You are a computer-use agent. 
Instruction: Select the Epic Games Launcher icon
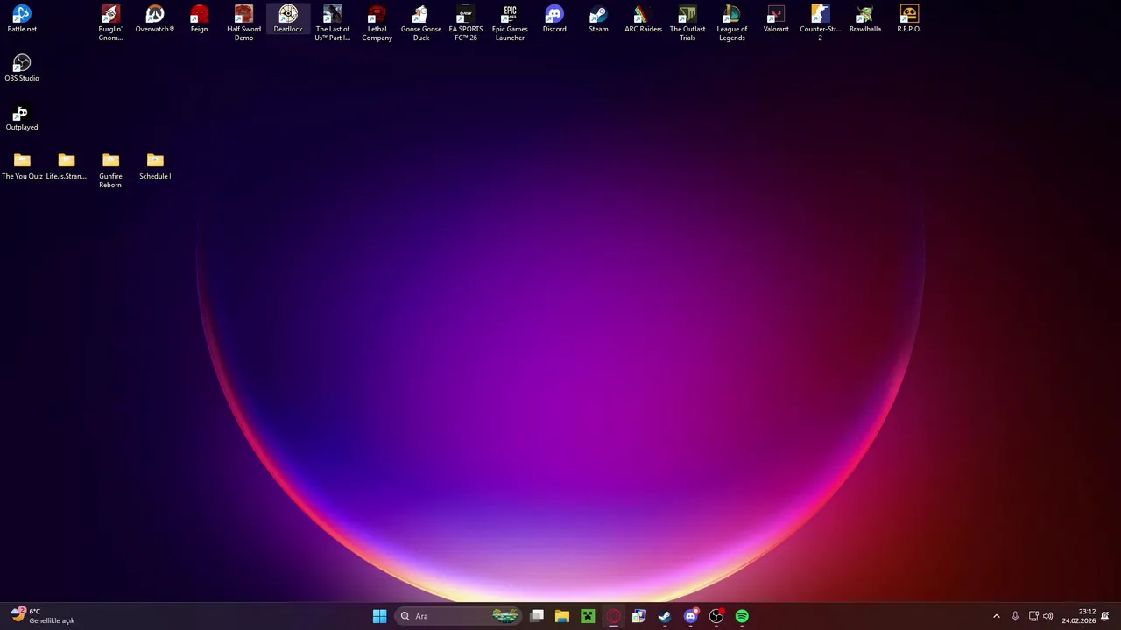point(510,23)
